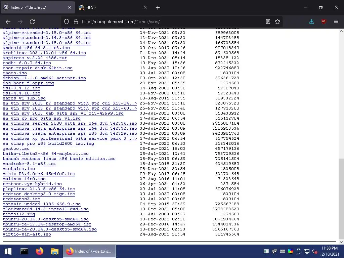Open a new browser tab
This screenshot has width=344, height=258.
point(158,7)
